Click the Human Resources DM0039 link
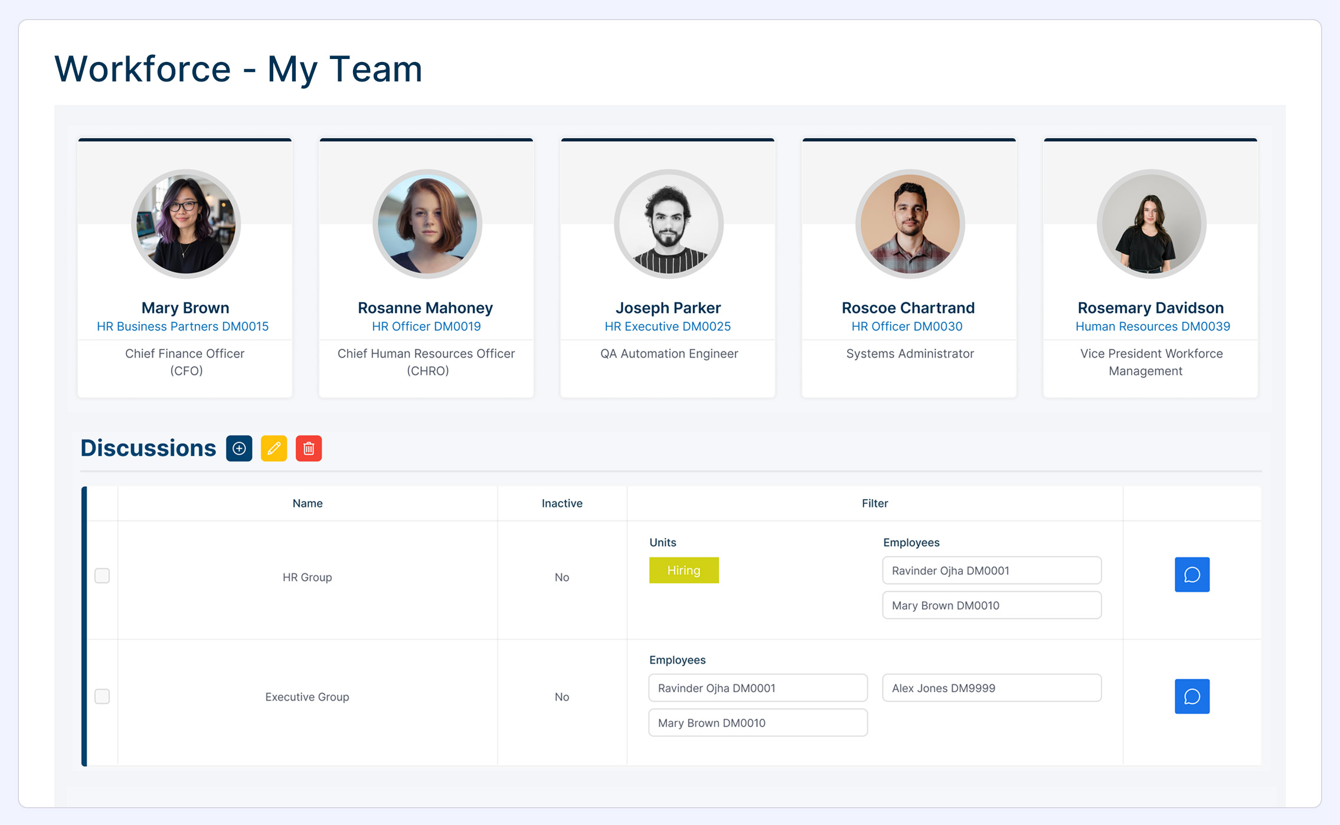This screenshot has width=1340, height=825. (1152, 326)
